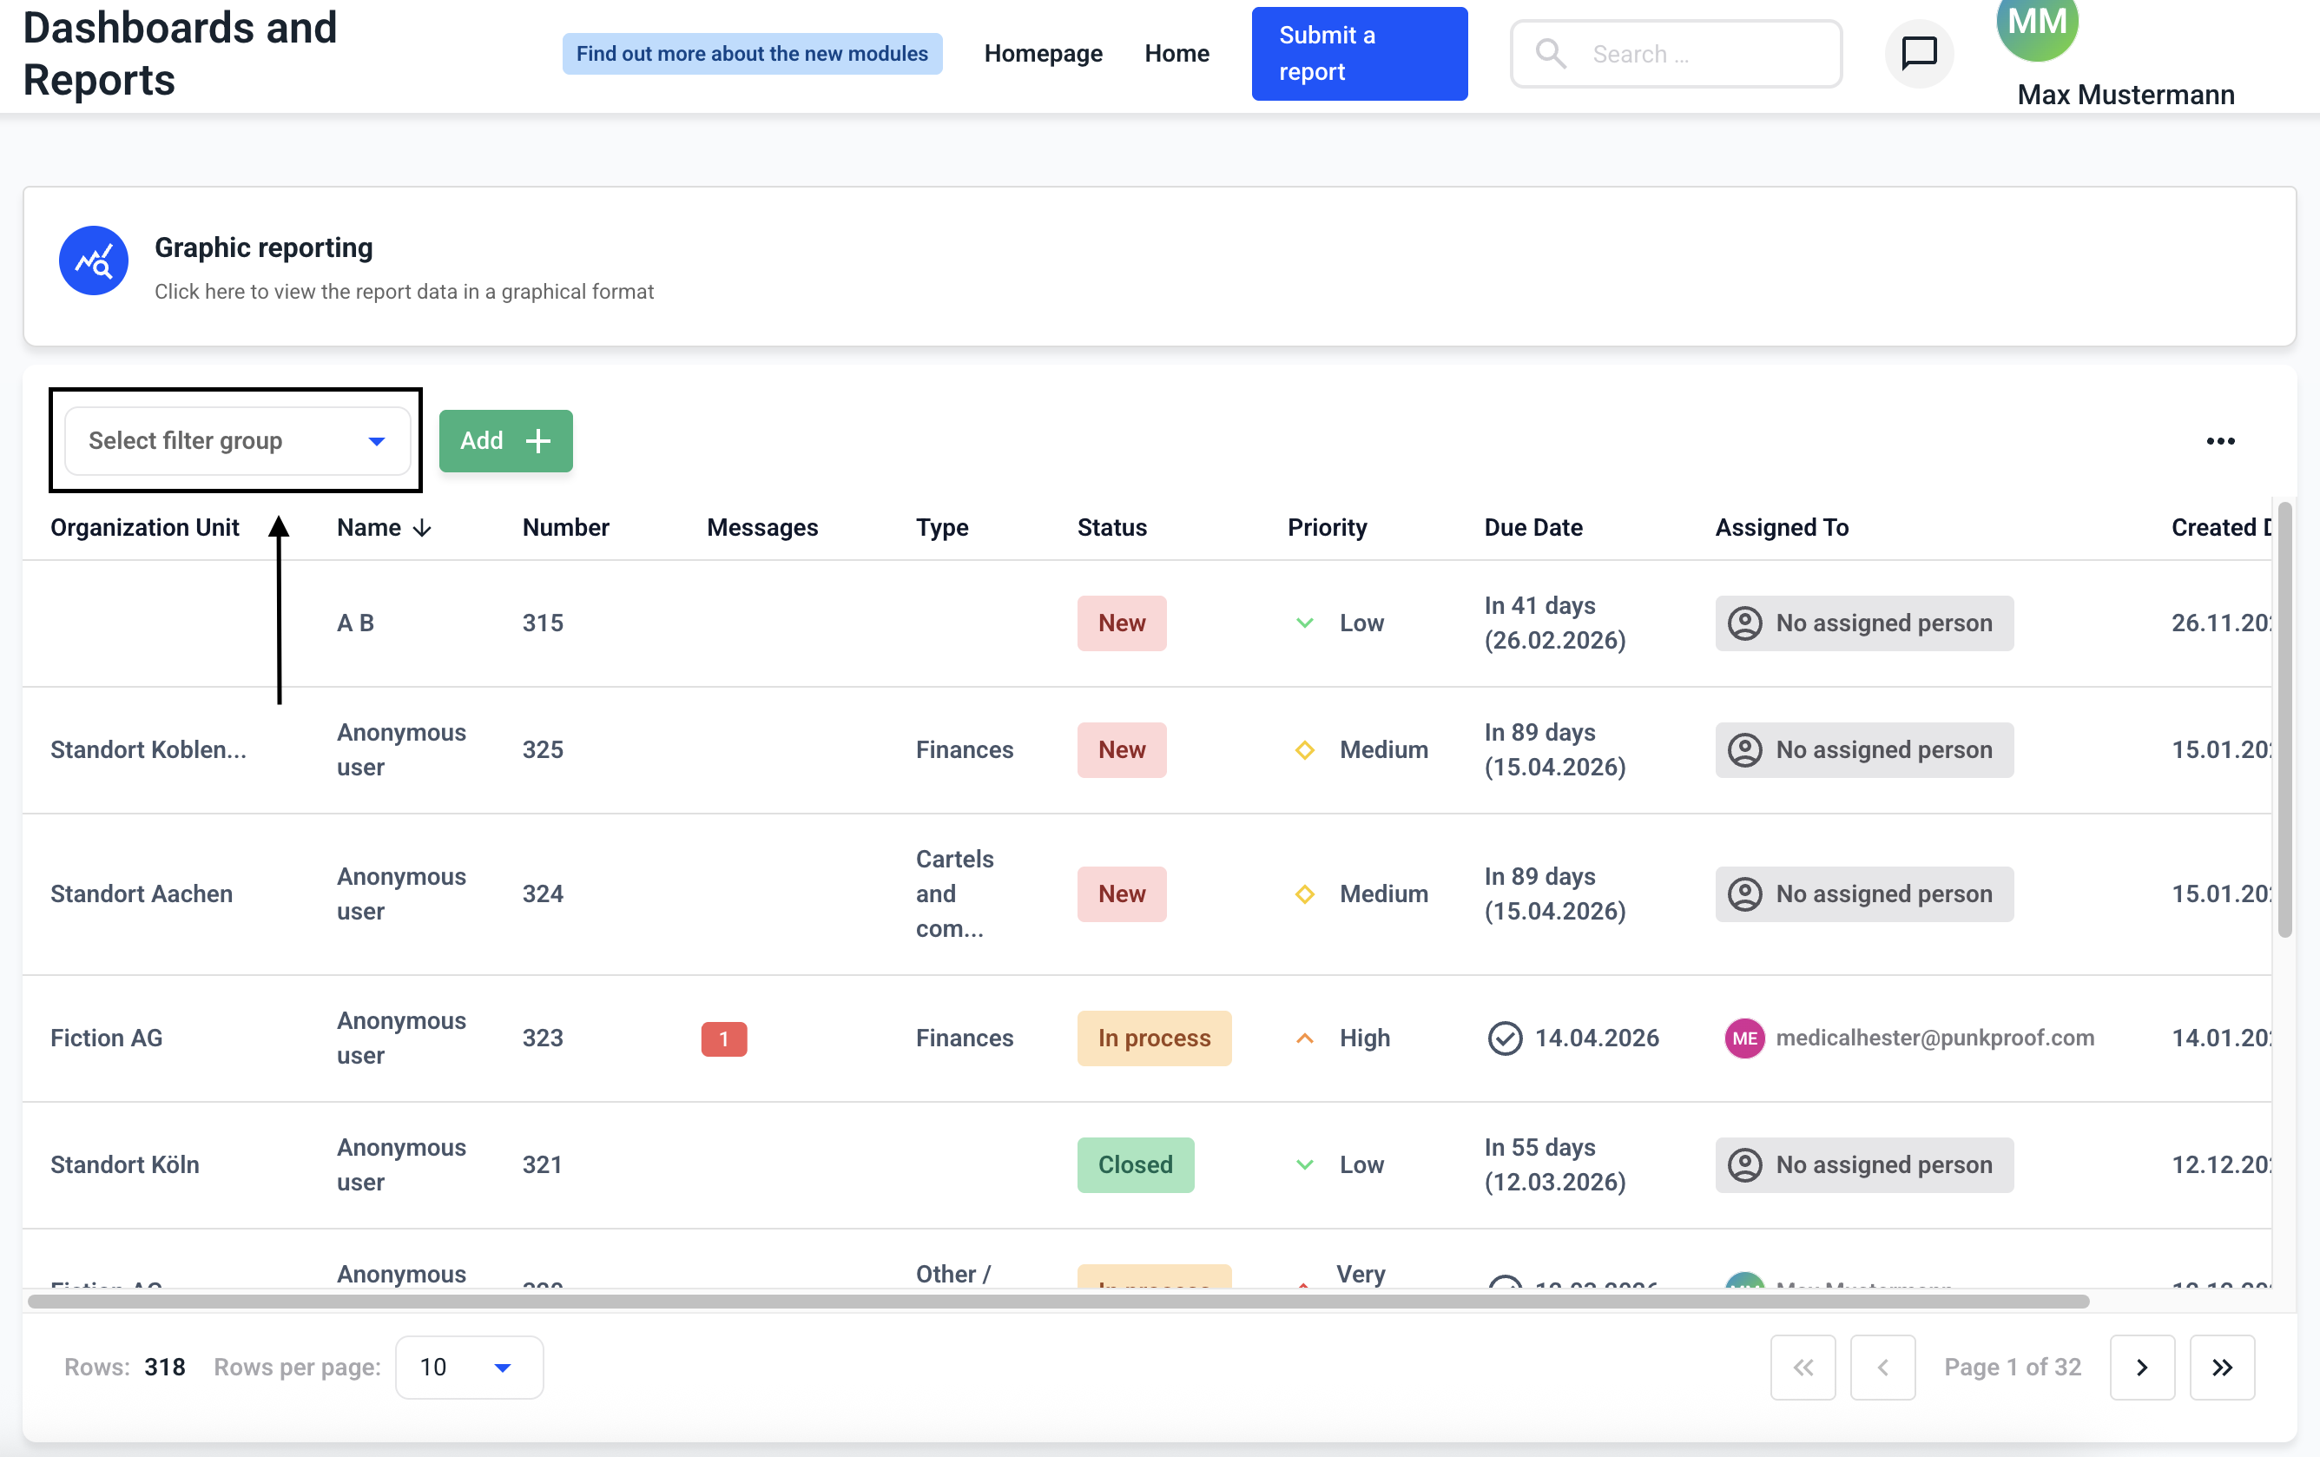Go to next page arrow

tap(2141, 1367)
